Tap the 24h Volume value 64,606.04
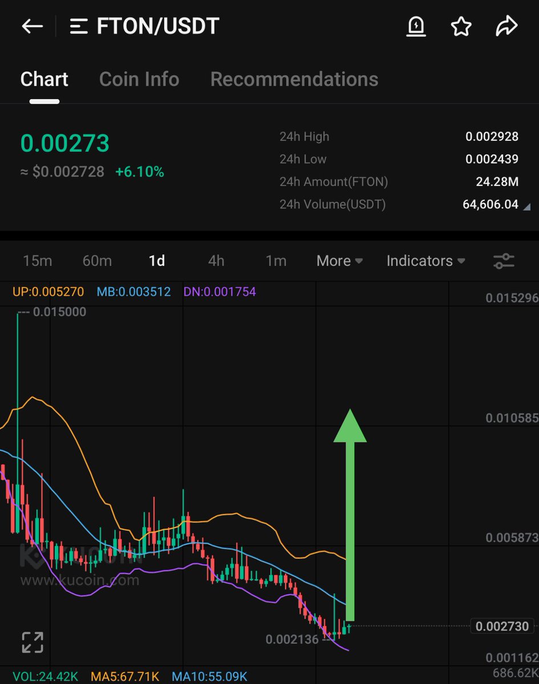The height and width of the screenshot is (684, 539). (491, 204)
